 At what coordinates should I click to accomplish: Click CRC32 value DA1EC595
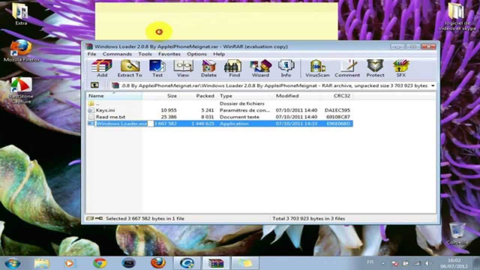pyautogui.click(x=337, y=110)
